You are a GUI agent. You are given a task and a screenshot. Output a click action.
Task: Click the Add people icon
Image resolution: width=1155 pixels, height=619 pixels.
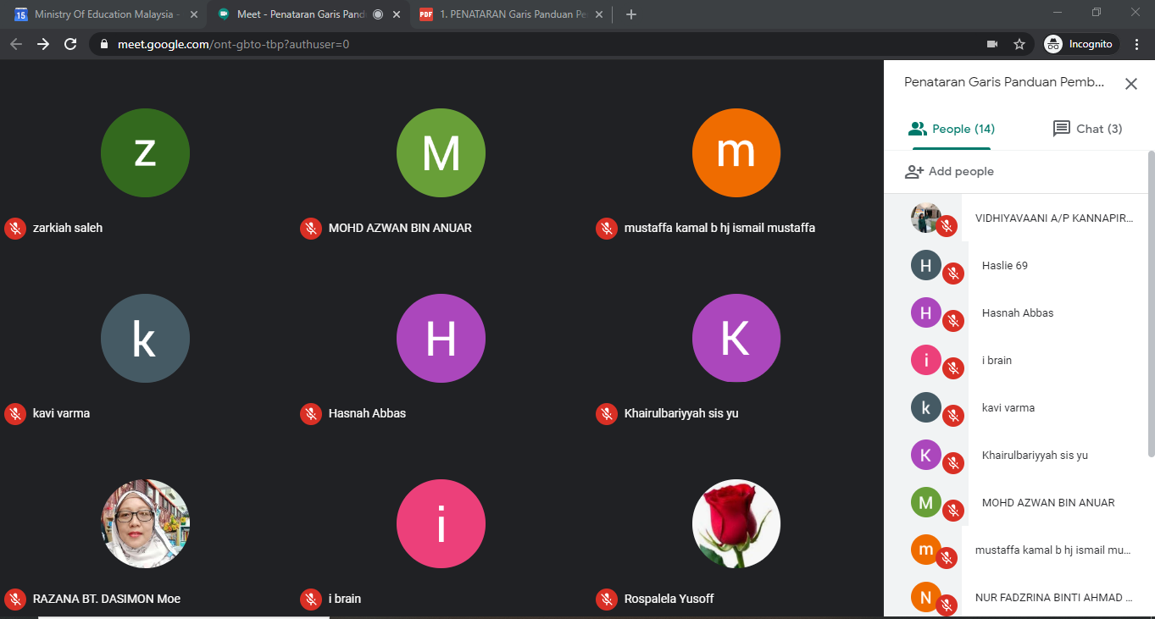(x=913, y=172)
